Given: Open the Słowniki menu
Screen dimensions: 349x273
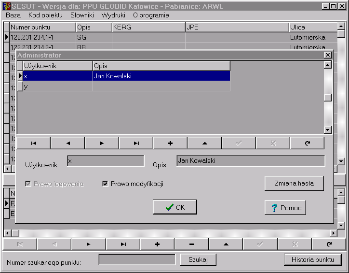Looking at the screenshot, I should (82, 15).
